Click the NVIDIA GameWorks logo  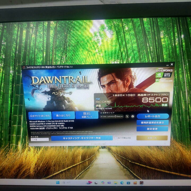164,70
